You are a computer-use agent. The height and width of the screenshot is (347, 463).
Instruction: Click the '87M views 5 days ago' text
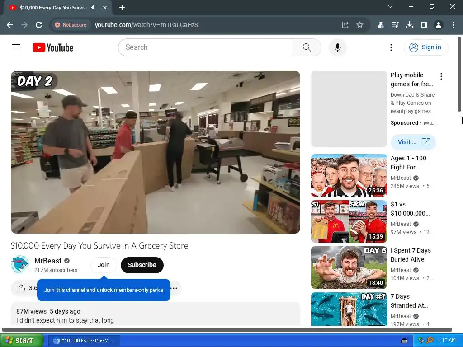(x=48, y=311)
